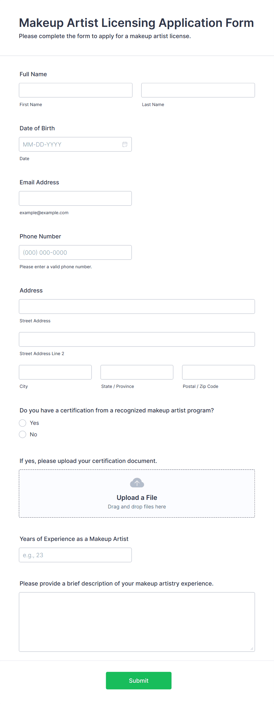This screenshot has height=704, width=274.
Task: Click the Postal / Zip Code field
Action: click(219, 372)
